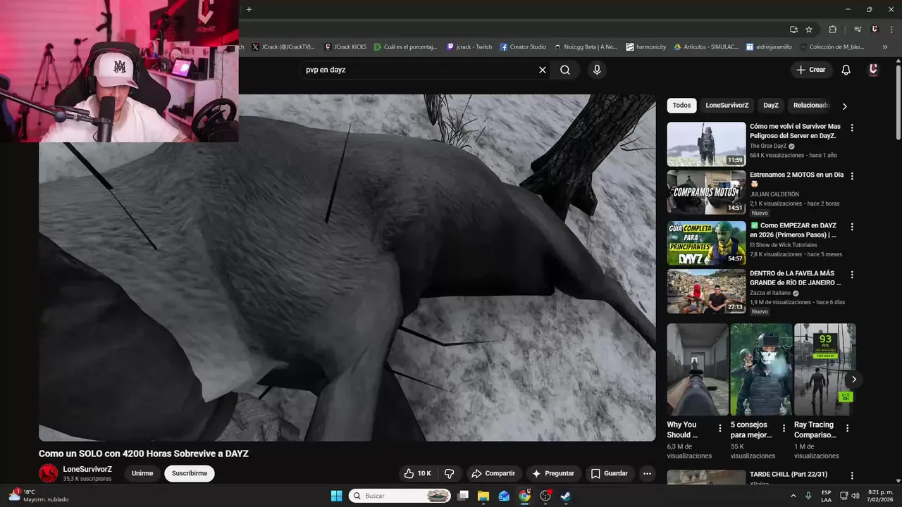Open the LoneSurvivorZ channel name link
The image size is (902, 507).
[87, 469]
